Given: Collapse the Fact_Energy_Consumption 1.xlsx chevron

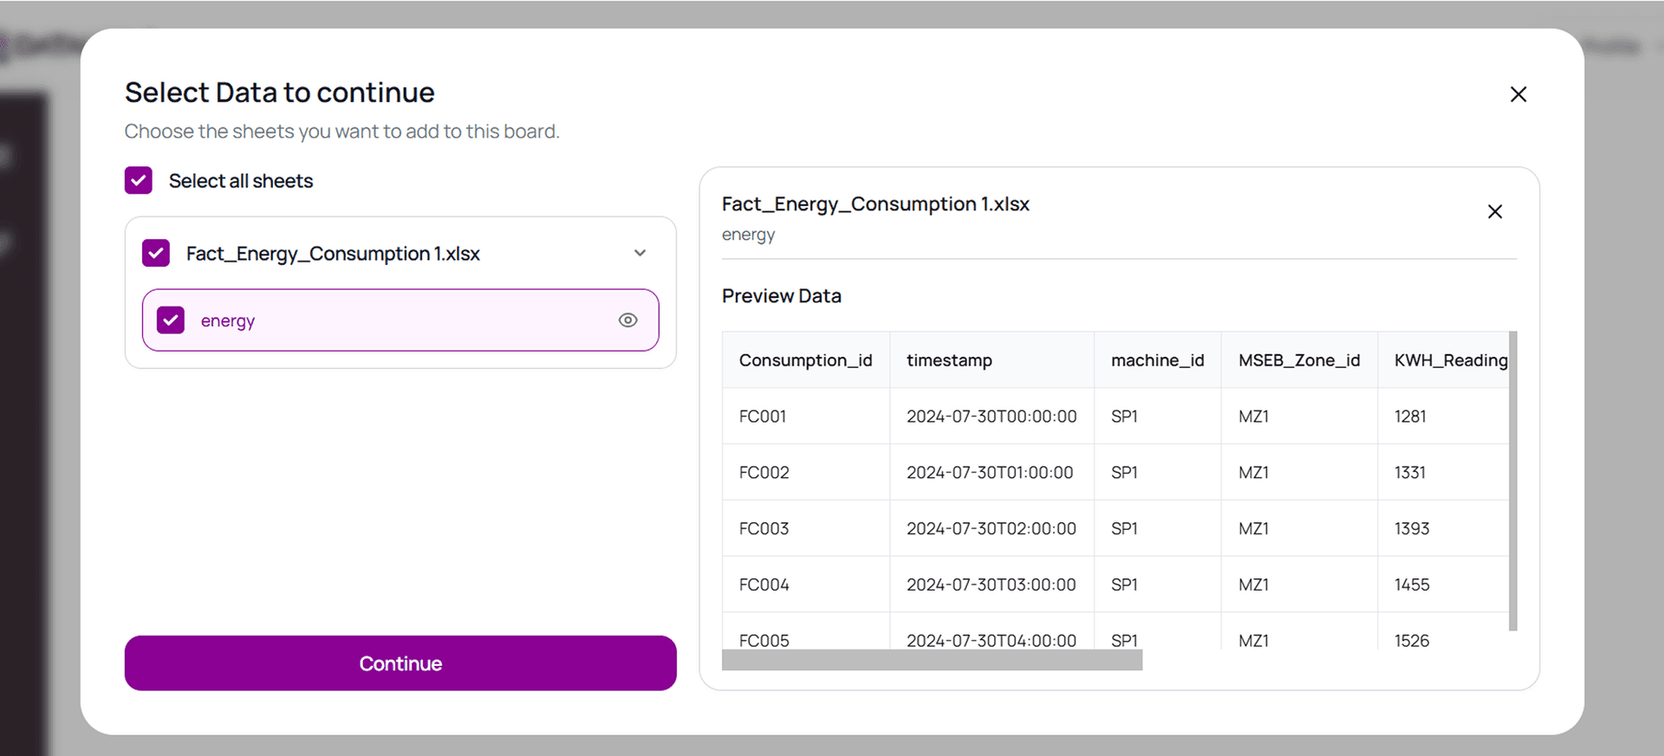Looking at the screenshot, I should pos(640,253).
